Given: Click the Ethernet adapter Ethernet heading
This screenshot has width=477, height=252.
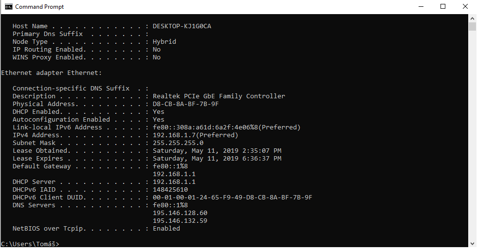Looking at the screenshot, I should click(52, 73).
